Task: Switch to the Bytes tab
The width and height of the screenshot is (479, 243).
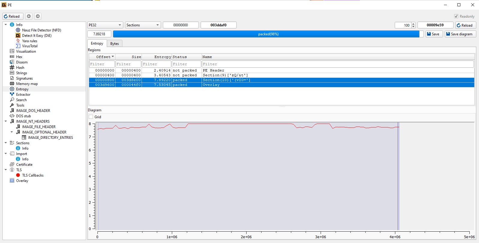Action: point(115,44)
